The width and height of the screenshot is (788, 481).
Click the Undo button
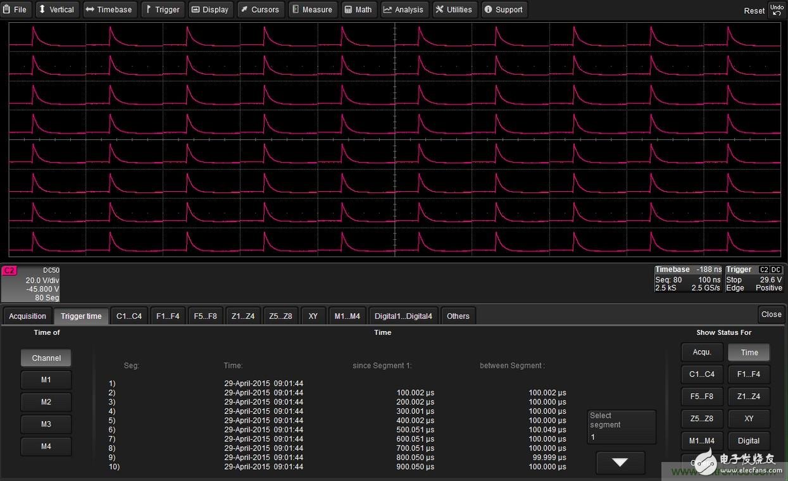(x=776, y=9)
